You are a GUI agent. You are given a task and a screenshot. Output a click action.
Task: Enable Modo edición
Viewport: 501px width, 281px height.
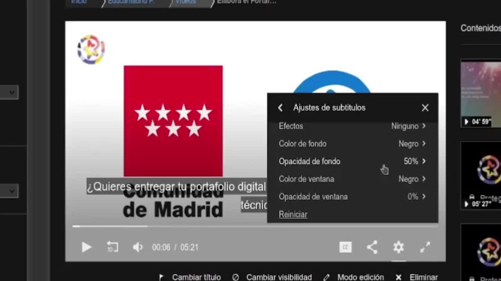[354, 277]
